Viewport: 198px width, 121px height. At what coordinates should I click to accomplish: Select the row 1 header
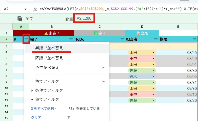(x=6, y=33)
